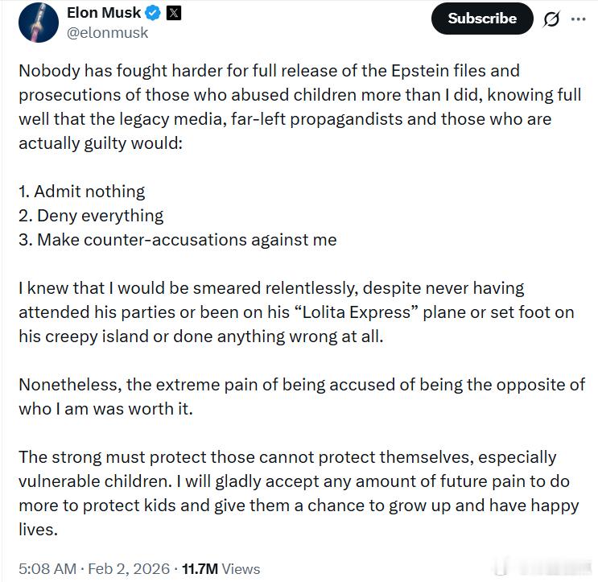Open the 11.7M Views count
Image resolution: width=598 pixels, height=582 pixels.
click(221, 568)
